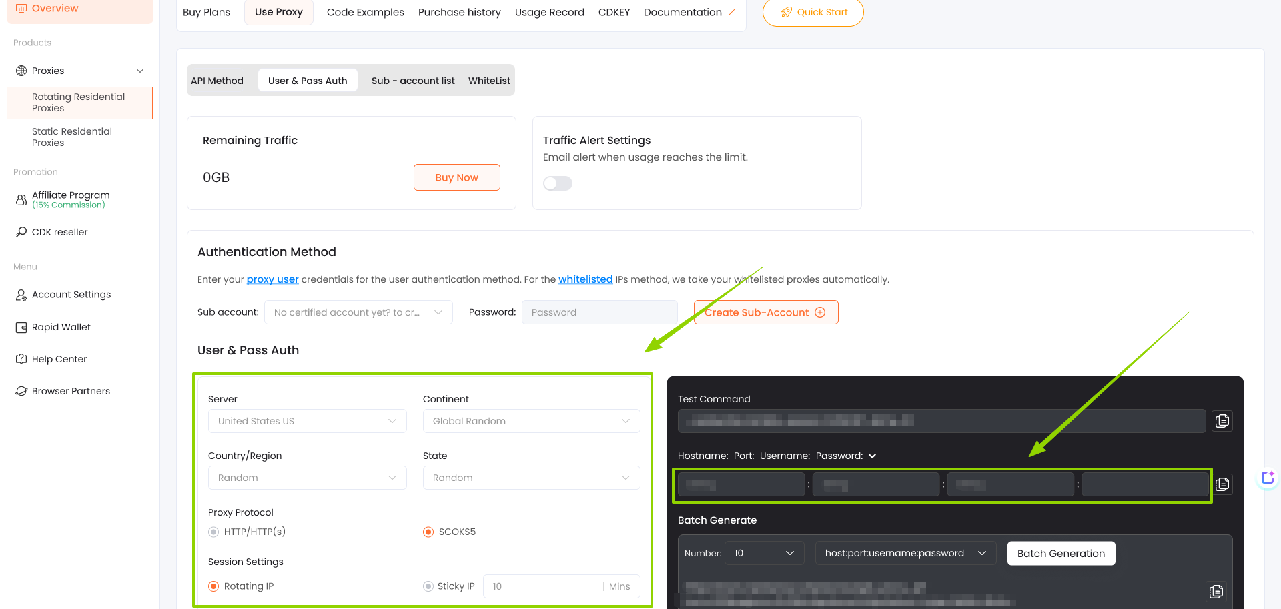Viewport: 1281px width, 609px height.
Task: Open the Code Examples tab
Action: [365, 12]
